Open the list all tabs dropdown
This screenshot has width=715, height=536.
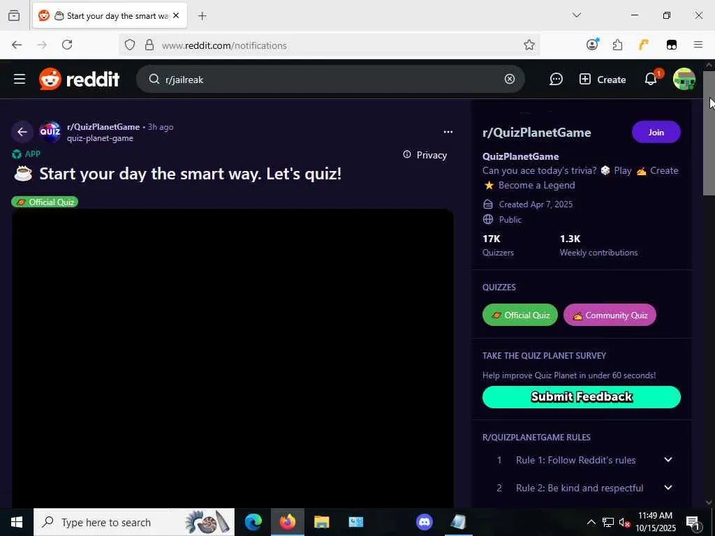coord(576,15)
